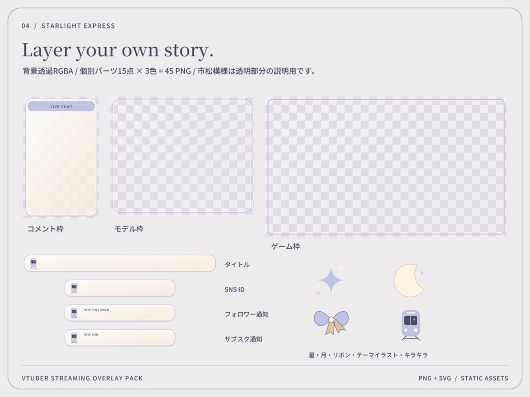Click the heading Layer your own story.

click(117, 50)
